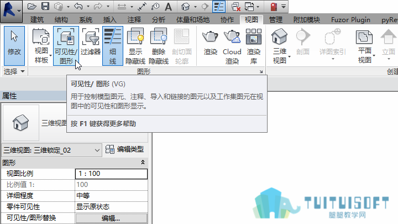Click the Parts Visibility value field

click(112, 207)
